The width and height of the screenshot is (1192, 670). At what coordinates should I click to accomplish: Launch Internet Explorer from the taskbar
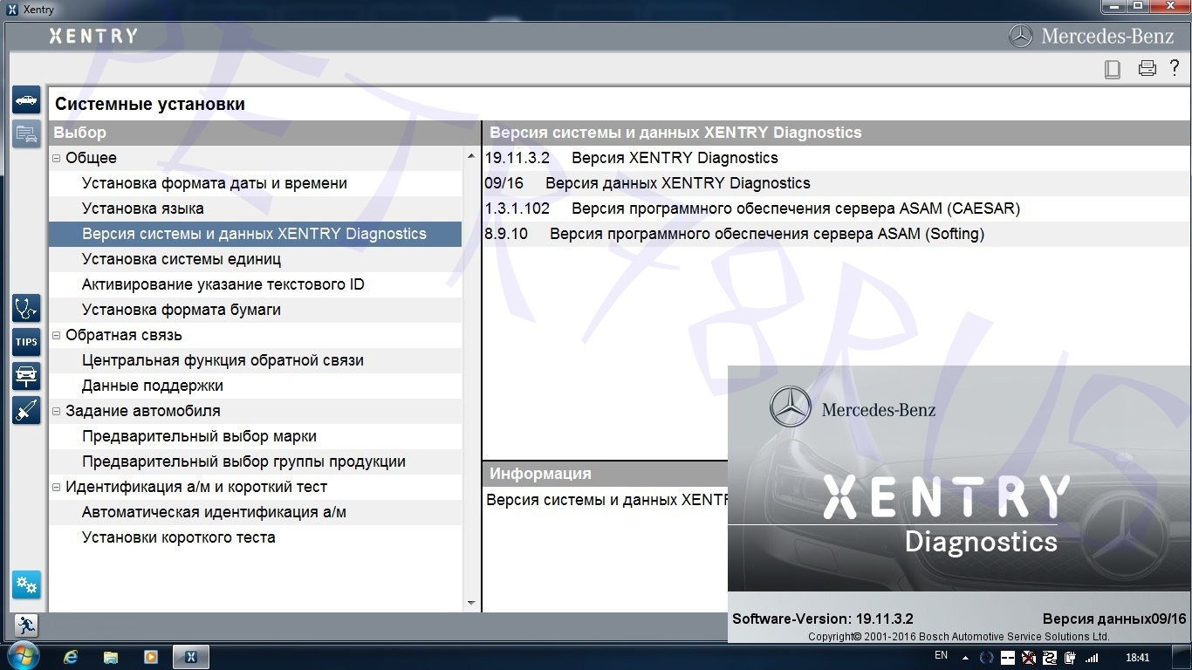pyautogui.click(x=72, y=657)
